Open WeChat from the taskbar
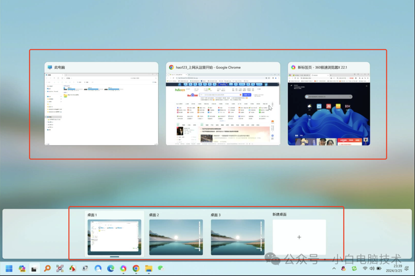The image size is (415, 276). pos(161,269)
